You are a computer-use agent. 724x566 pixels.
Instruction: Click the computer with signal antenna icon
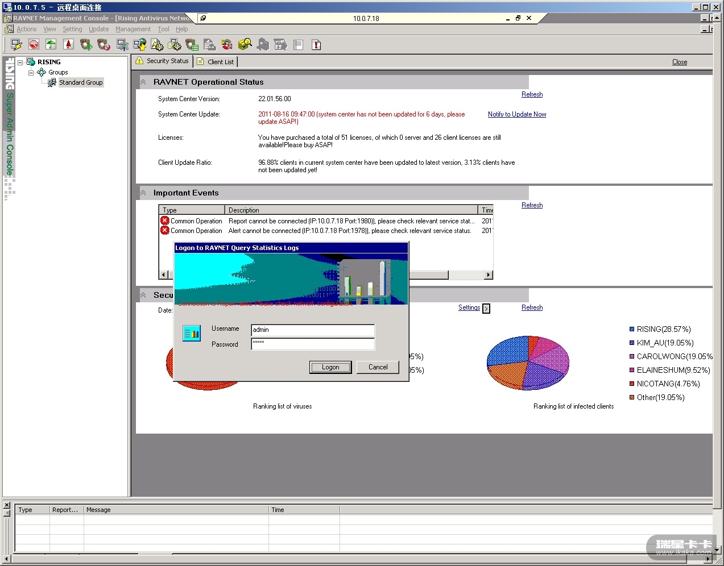[122, 44]
